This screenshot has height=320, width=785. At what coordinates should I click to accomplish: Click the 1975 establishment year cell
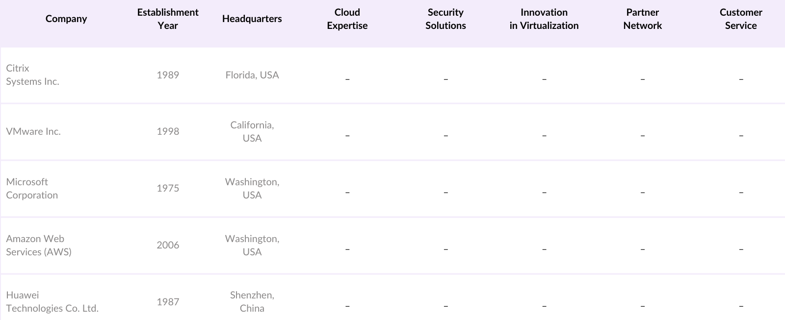168,188
